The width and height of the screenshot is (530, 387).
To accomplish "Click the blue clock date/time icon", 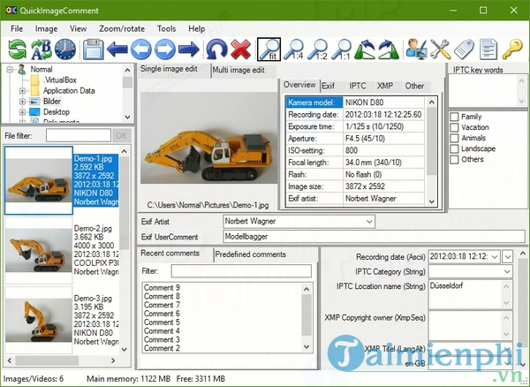I will click(66, 49).
